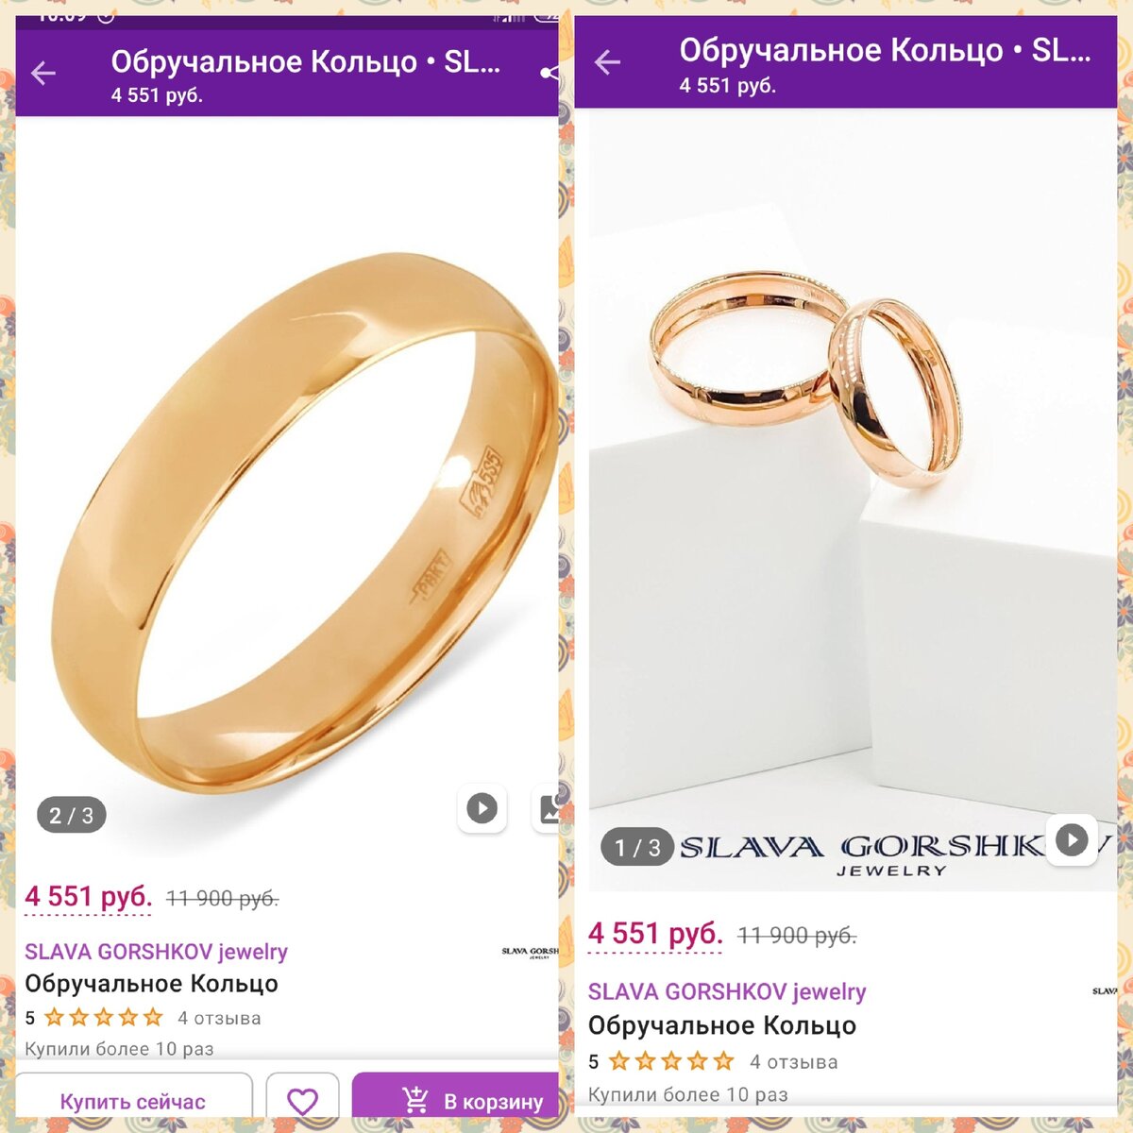Viewport: 1133px width, 1133px height.
Task: Play the product video on right screen
Action: click(x=1072, y=839)
